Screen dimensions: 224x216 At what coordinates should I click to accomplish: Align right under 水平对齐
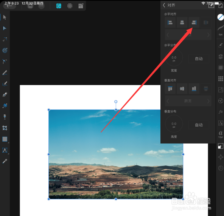pyautogui.click(x=194, y=22)
